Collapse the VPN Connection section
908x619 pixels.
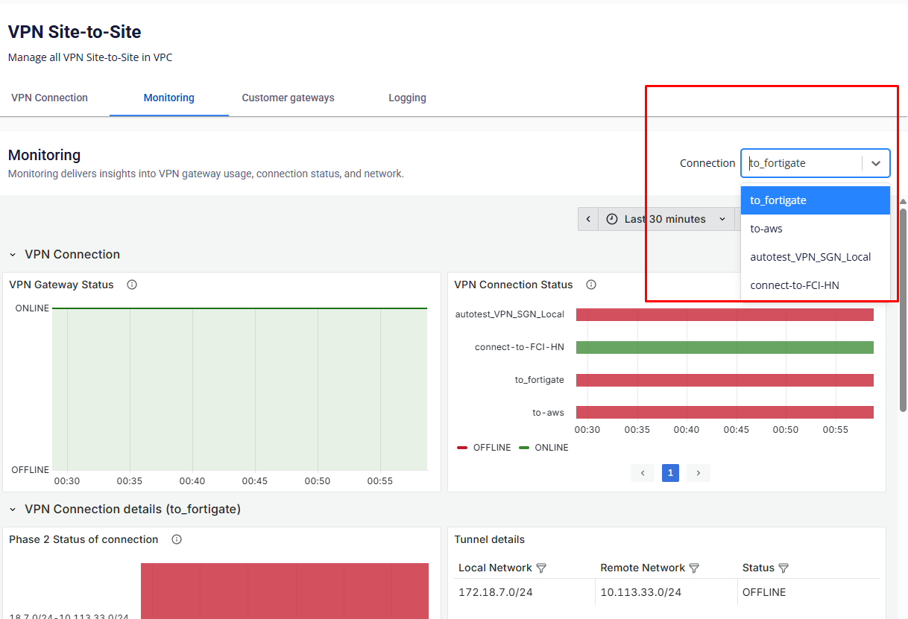pos(13,255)
